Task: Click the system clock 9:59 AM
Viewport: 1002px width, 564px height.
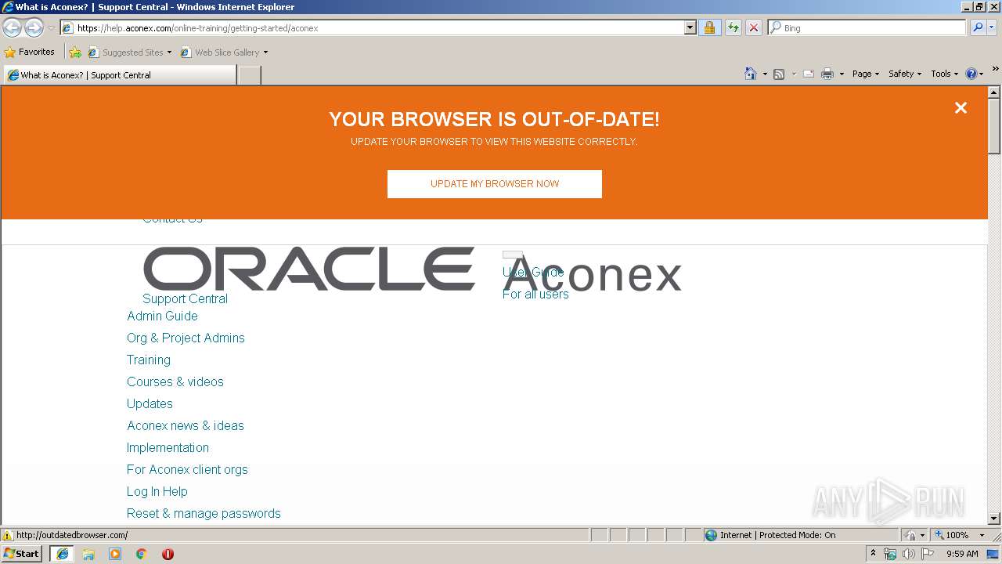Action: click(x=962, y=554)
